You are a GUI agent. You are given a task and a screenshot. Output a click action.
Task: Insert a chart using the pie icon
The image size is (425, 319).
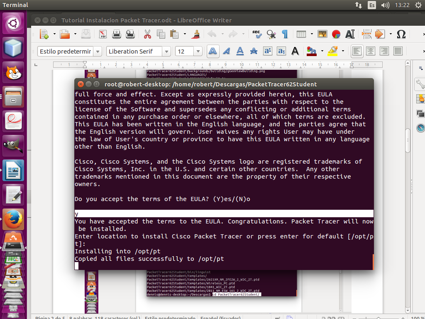click(336, 34)
